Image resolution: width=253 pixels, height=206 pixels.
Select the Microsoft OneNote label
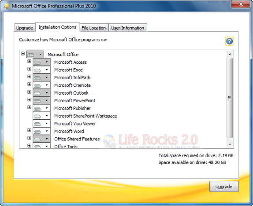[x=72, y=85]
